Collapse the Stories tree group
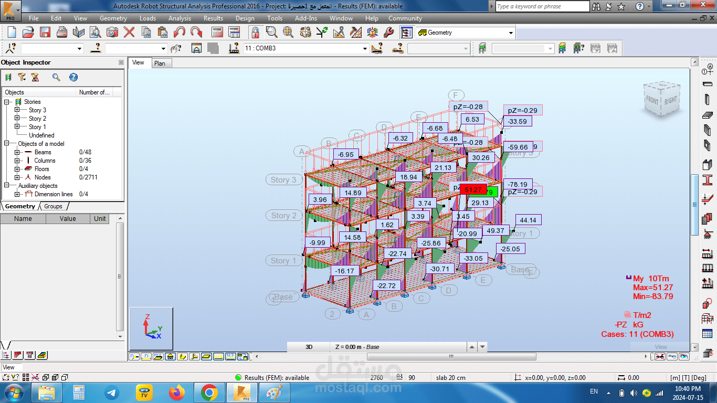The width and height of the screenshot is (717, 403). [x=7, y=102]
